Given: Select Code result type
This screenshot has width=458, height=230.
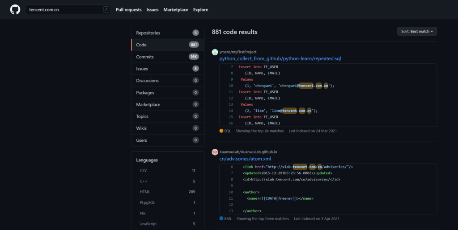Looking at the screenshot, I should [168, 45].
